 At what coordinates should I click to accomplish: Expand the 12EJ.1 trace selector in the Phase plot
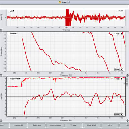118,34
